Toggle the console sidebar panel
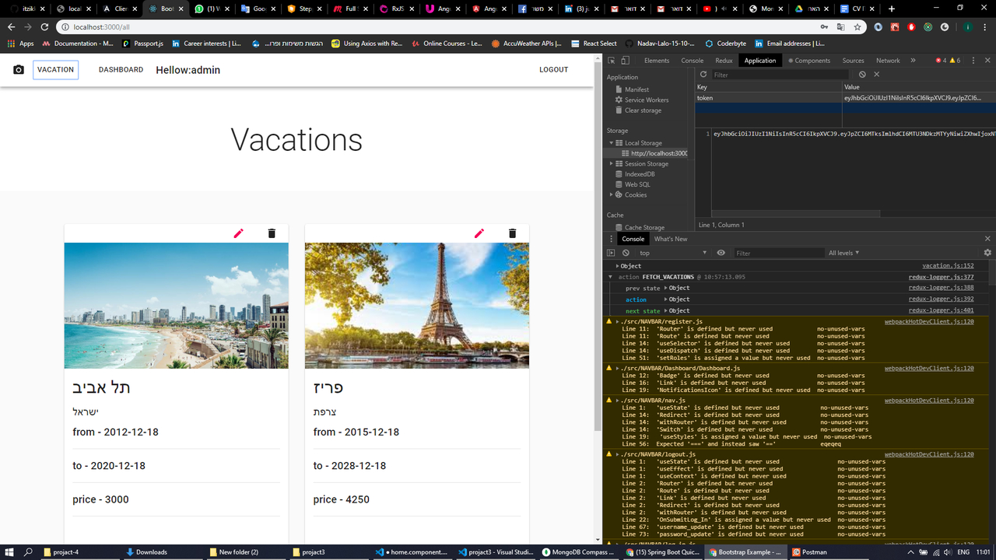 pyautogui.click(x=610, y=253)
